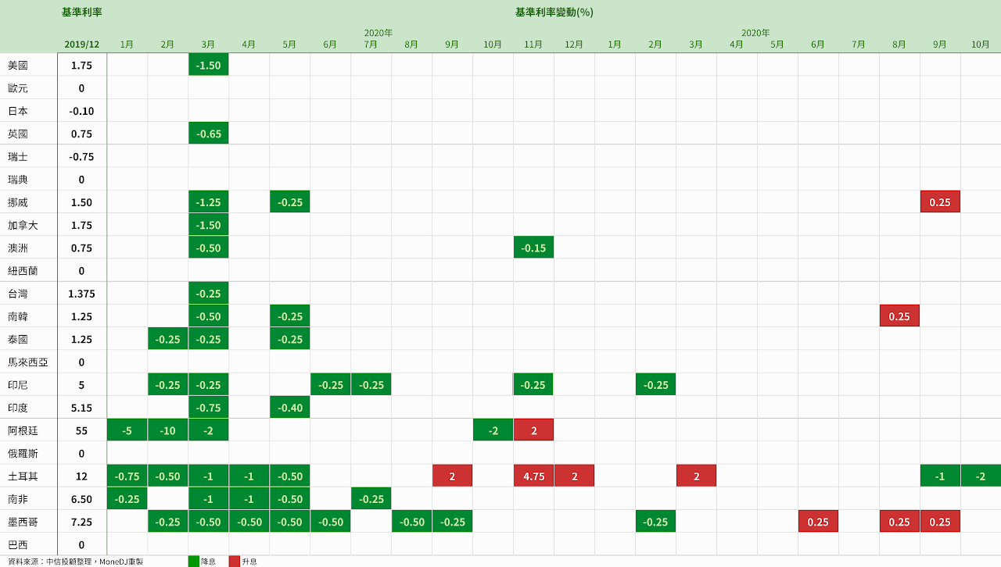The image size is (1001, 567).
Task: Click the 泰國 row label
Action: click(x=18, y=340)
